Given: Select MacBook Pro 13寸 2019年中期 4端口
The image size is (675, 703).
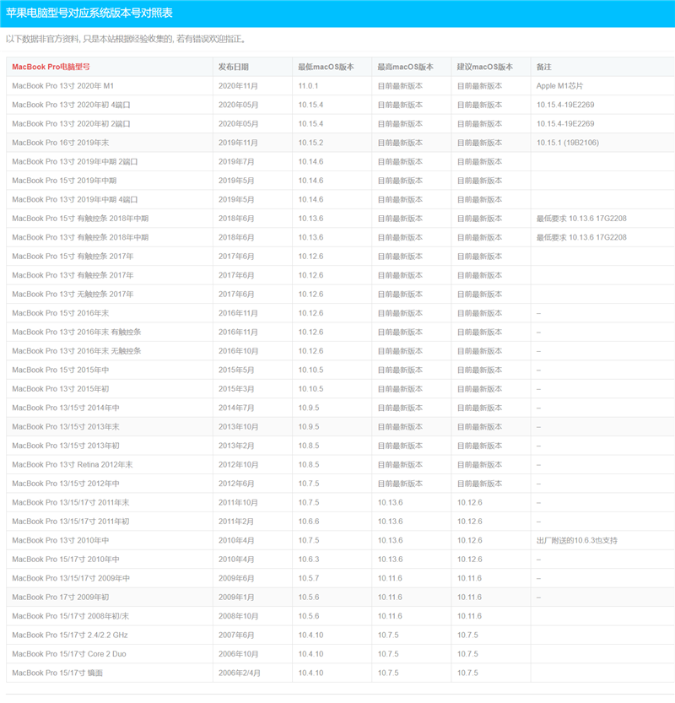Looking at the screenshot, I should pyautogui.click(x=75, y=199).
